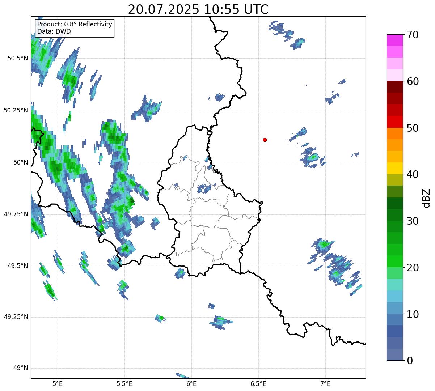Screen dimensions: 435x391
Task: Click the "Data: DWD" text
Action: 54,31
